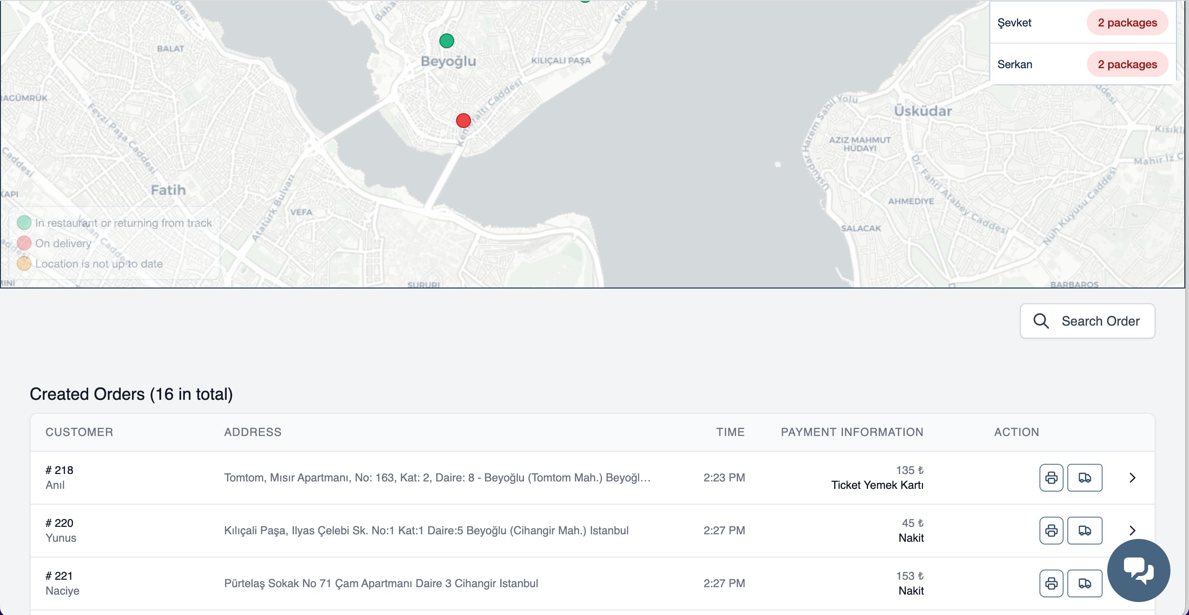This screenshot has width=1189, height=615.
Task: Focus the Search Order input field
Action: coord(1100,321)
